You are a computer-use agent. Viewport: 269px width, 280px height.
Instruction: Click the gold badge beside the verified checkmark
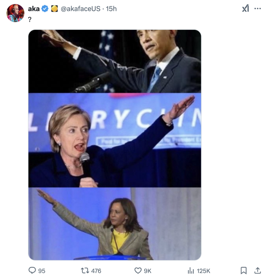(x=54, y=9)
